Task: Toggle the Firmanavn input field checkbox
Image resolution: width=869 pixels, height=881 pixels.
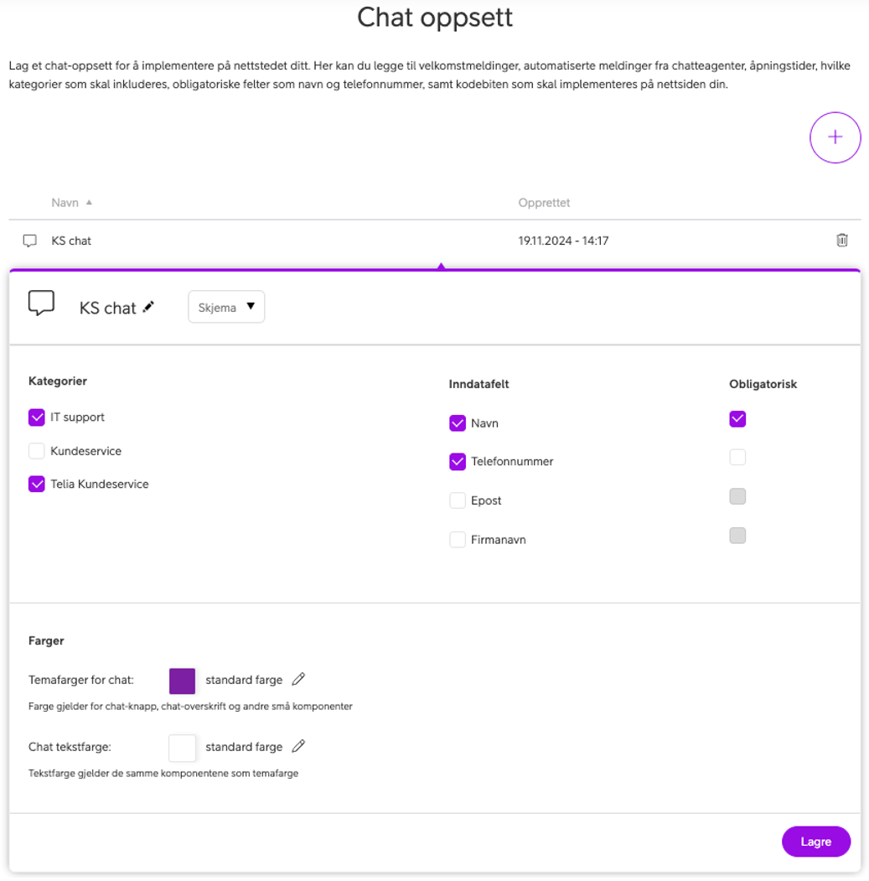Action: coord(458,540)
